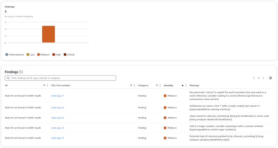This screenshot has height=148, width=278.
Task: Open main.cpp: 8 link for DeadStores finding
Action: [57, 118]
